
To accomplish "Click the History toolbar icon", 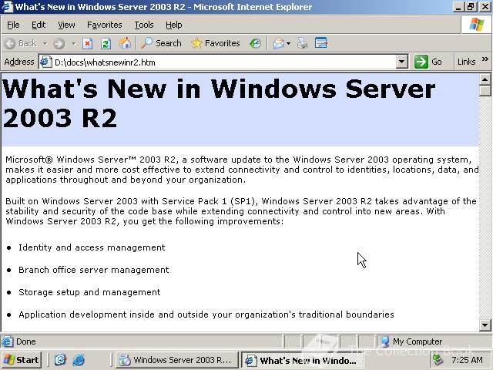I will [255, 43].
